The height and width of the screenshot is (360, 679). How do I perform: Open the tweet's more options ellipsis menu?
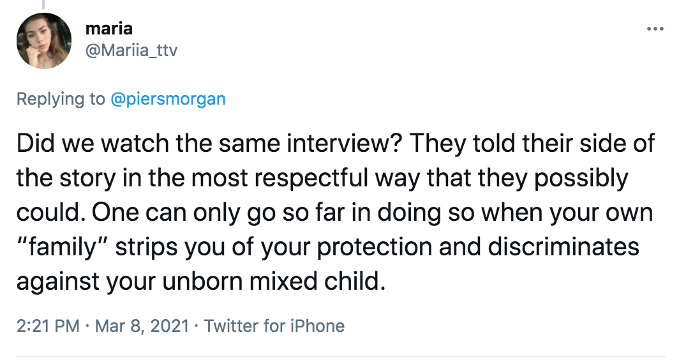point(655,29)
